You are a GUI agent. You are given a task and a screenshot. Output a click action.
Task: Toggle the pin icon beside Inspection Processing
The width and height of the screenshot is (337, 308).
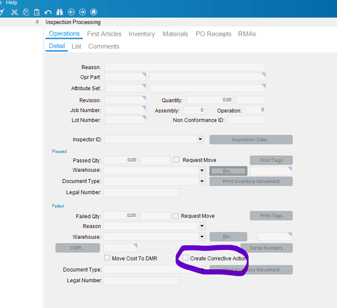[x=37, y=22]
